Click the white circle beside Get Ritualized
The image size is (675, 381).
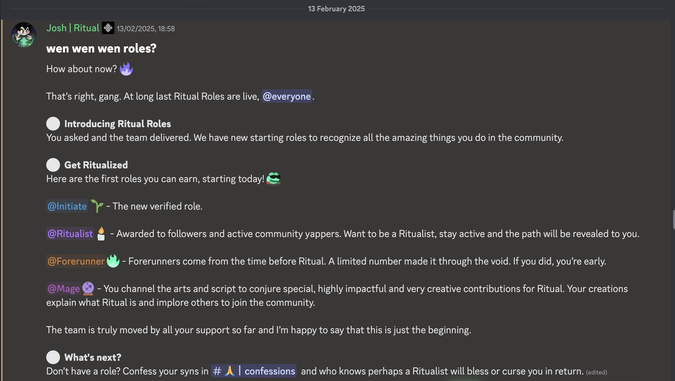click(53, 165)
